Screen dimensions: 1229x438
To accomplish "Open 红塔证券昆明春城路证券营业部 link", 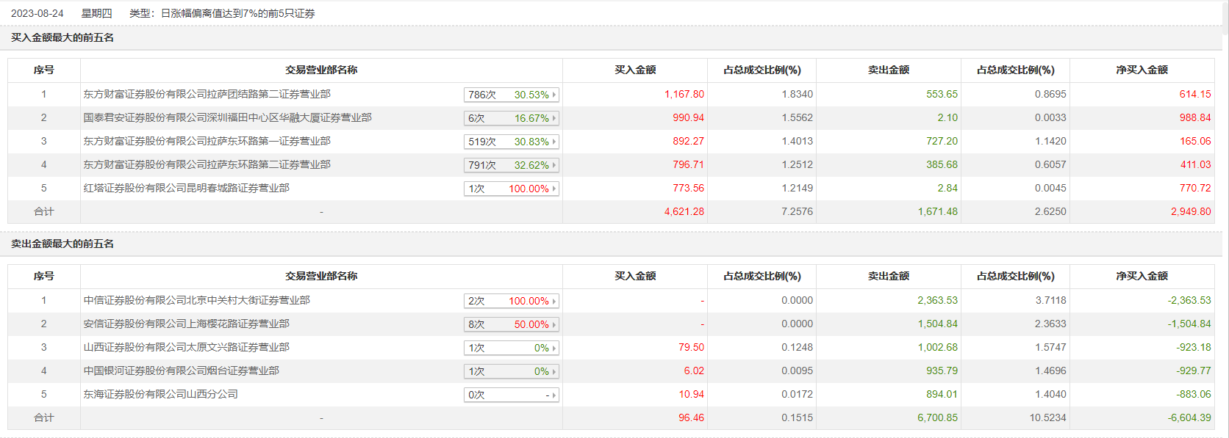I will pyautogui.click(x=186, y=189).
